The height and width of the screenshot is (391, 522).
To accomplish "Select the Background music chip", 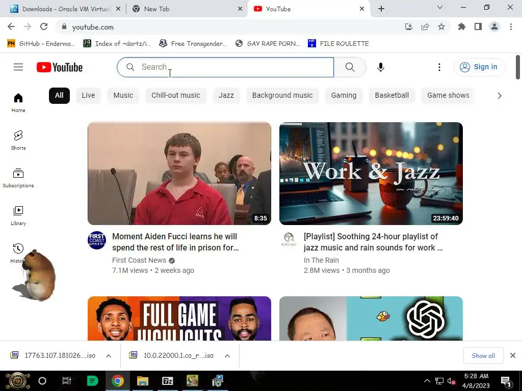I will pos(282,95).
